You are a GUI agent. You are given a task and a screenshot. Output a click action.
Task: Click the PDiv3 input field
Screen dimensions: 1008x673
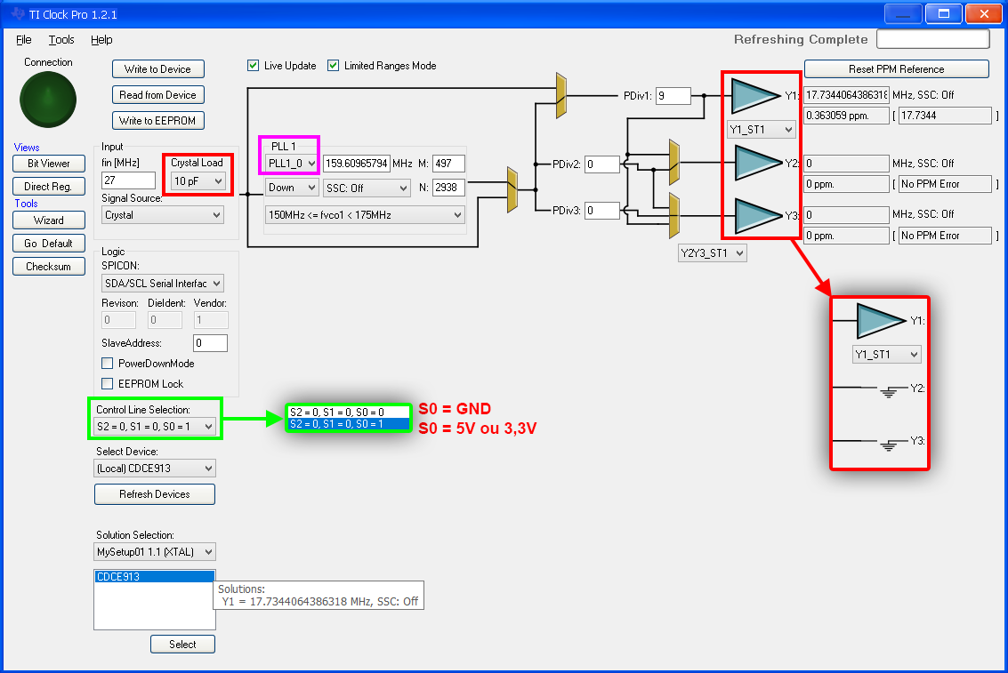[602, 210]
